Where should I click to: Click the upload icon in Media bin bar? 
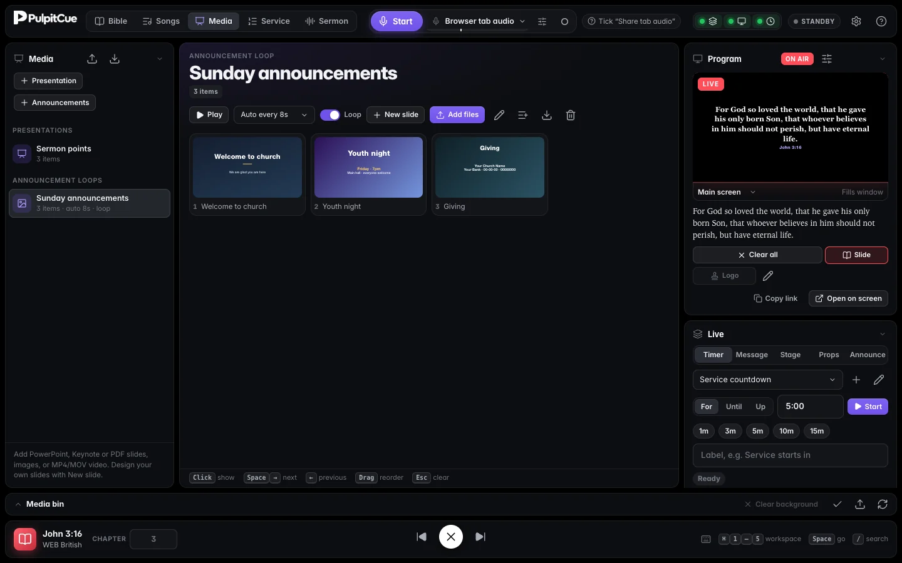tap(860, 504)
